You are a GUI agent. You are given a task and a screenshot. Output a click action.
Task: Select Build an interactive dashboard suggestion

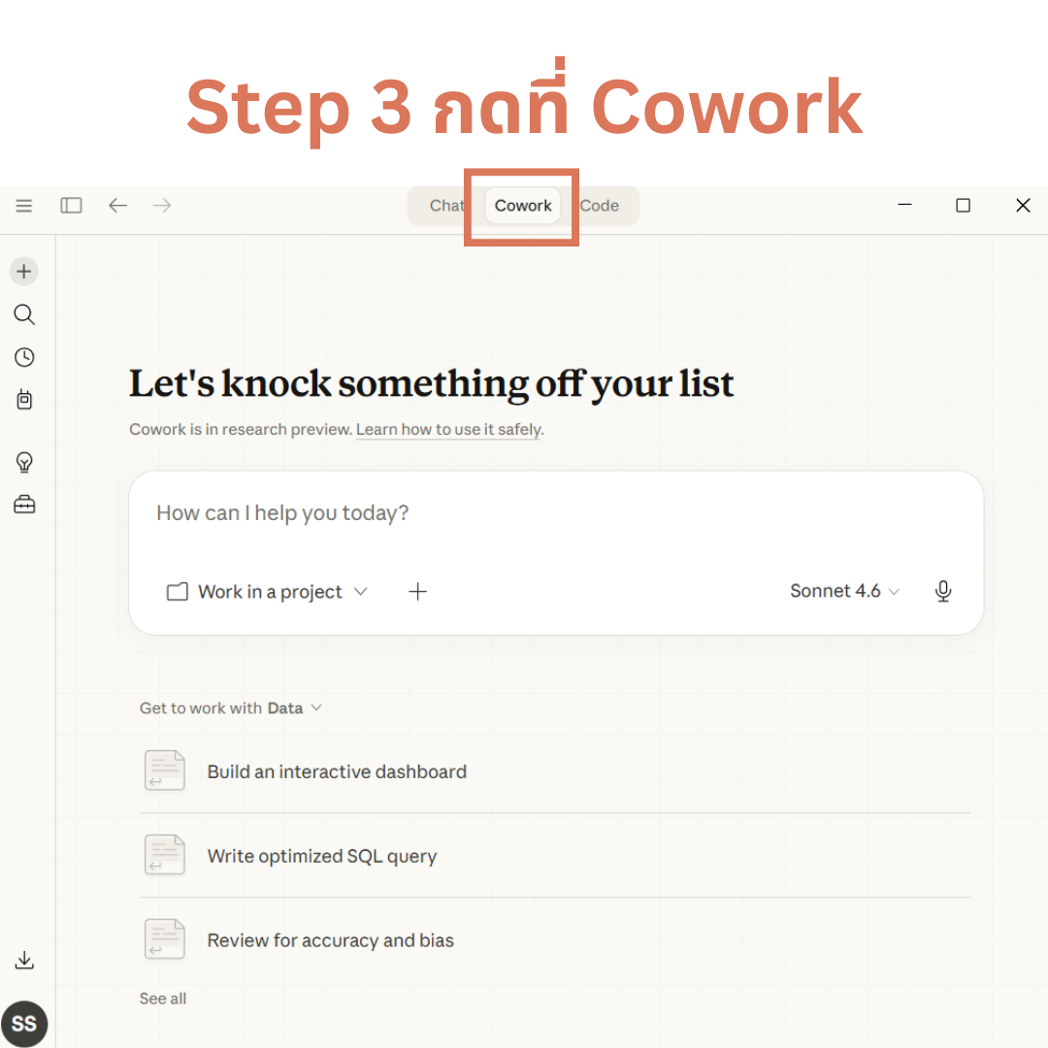(337, 772)
